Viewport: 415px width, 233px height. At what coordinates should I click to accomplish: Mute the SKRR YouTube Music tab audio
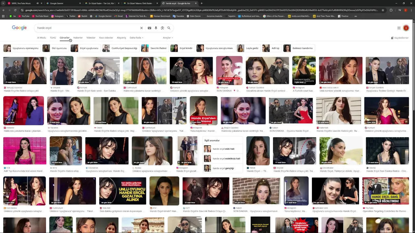38,3
